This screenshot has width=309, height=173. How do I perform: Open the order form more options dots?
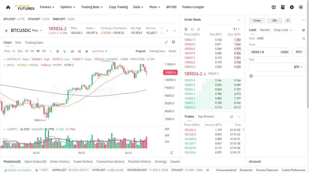(x=303, y=20)
